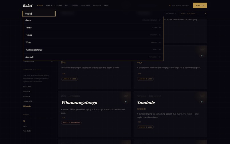Click the Saudade description text
The width and height of the screenshot is (230, 144).
pyautogui.click(x=168, y=115)
